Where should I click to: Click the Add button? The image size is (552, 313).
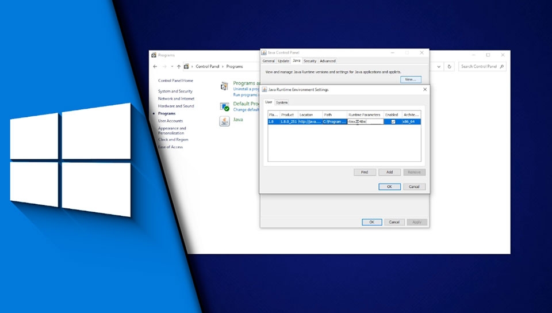coord(389,172)
